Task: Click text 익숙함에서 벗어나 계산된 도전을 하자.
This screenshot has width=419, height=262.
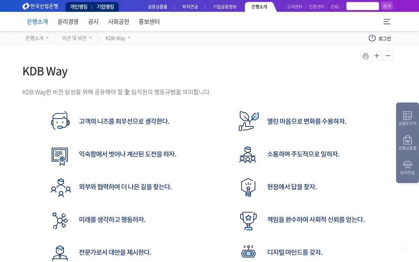Action: [x=127, y=154]
